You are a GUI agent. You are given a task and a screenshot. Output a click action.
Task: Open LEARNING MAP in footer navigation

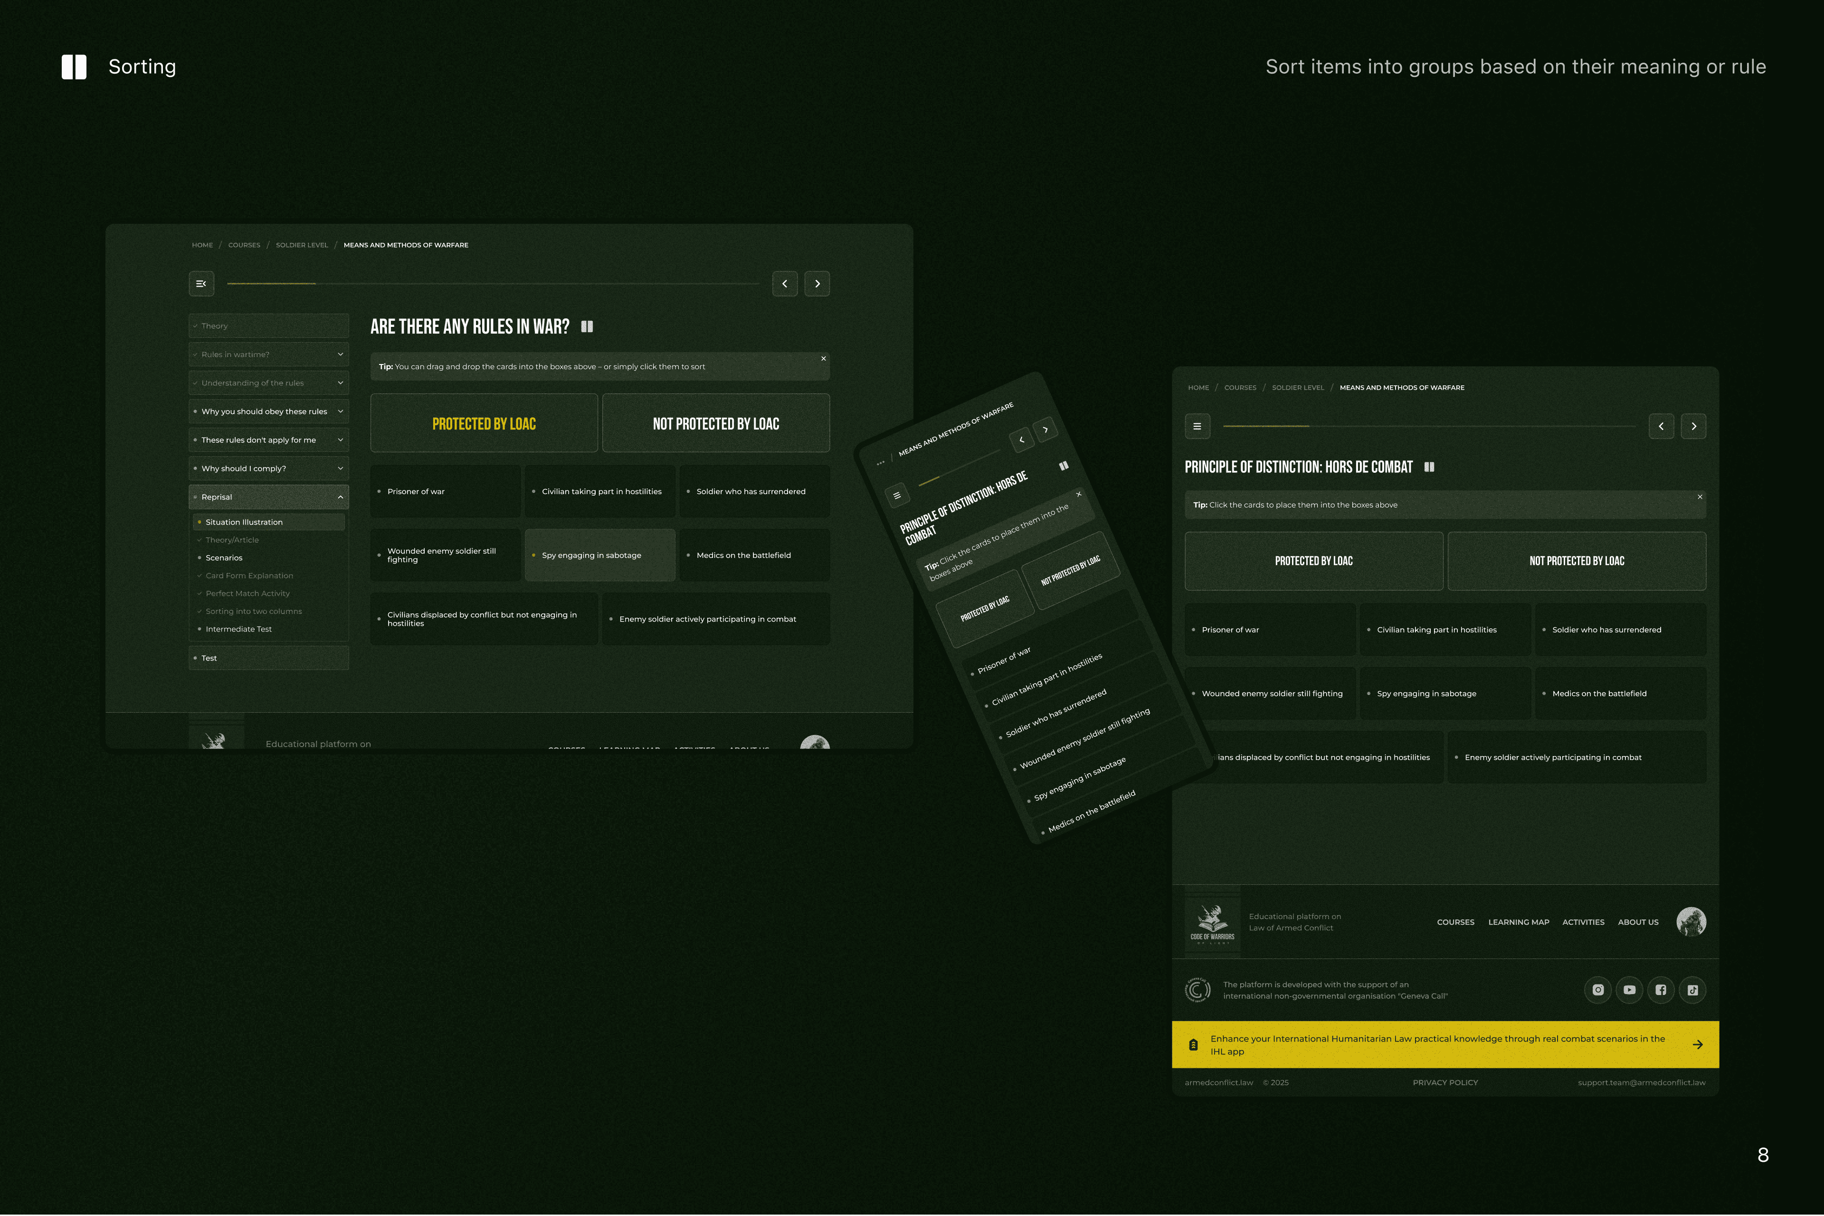click(1518, 922)
